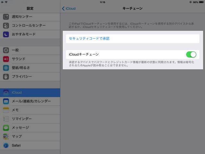Tap the back chevron beside iCloud
This screenshot has width=205, height=154.
click(x=63, y=9)
